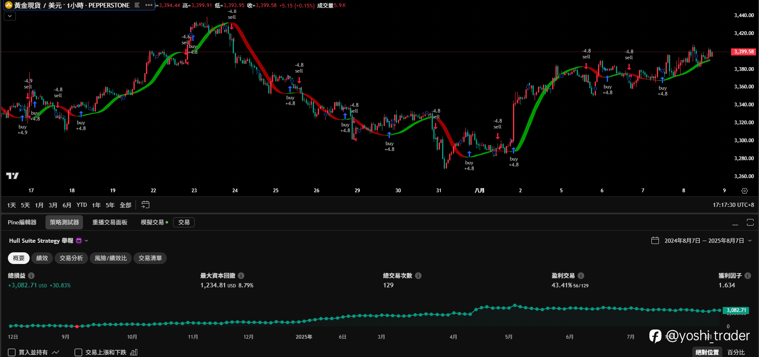Click info icon next to 總損益
The width and height of the screenshot is (759, 357).
31,276
